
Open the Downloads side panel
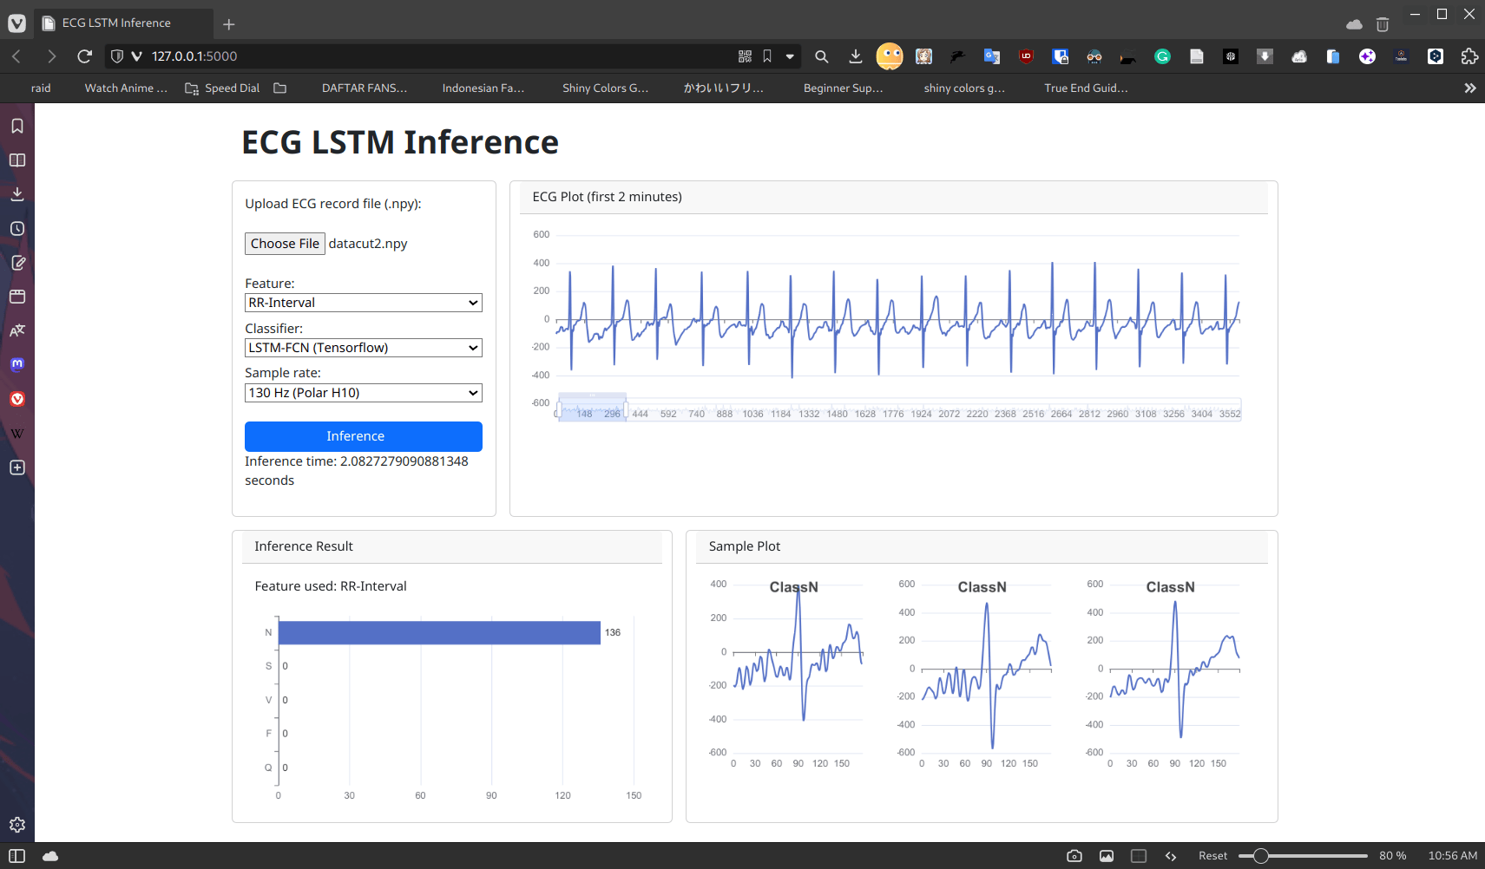pyautogui.click(x=16, y=194)
